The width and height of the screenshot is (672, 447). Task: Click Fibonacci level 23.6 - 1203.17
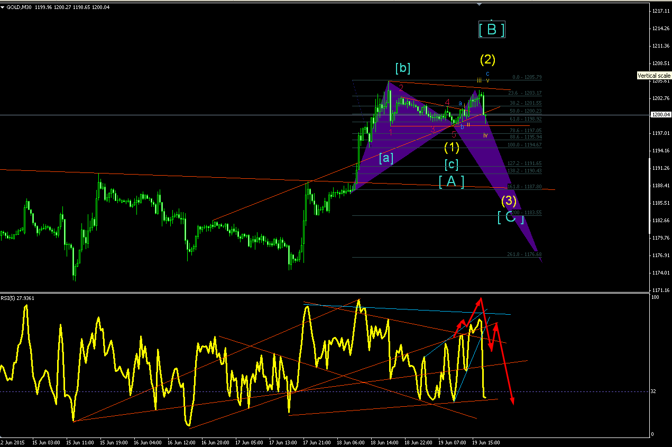pyautogui.click(x=524, y=93)
